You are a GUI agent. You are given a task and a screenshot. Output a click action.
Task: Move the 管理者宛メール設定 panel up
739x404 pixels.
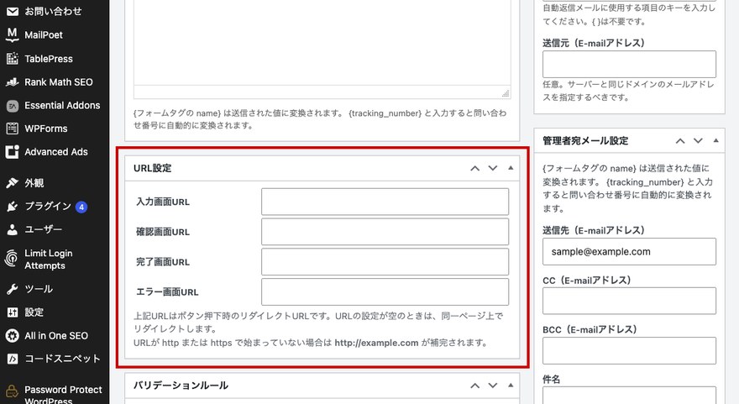point(680,141)
